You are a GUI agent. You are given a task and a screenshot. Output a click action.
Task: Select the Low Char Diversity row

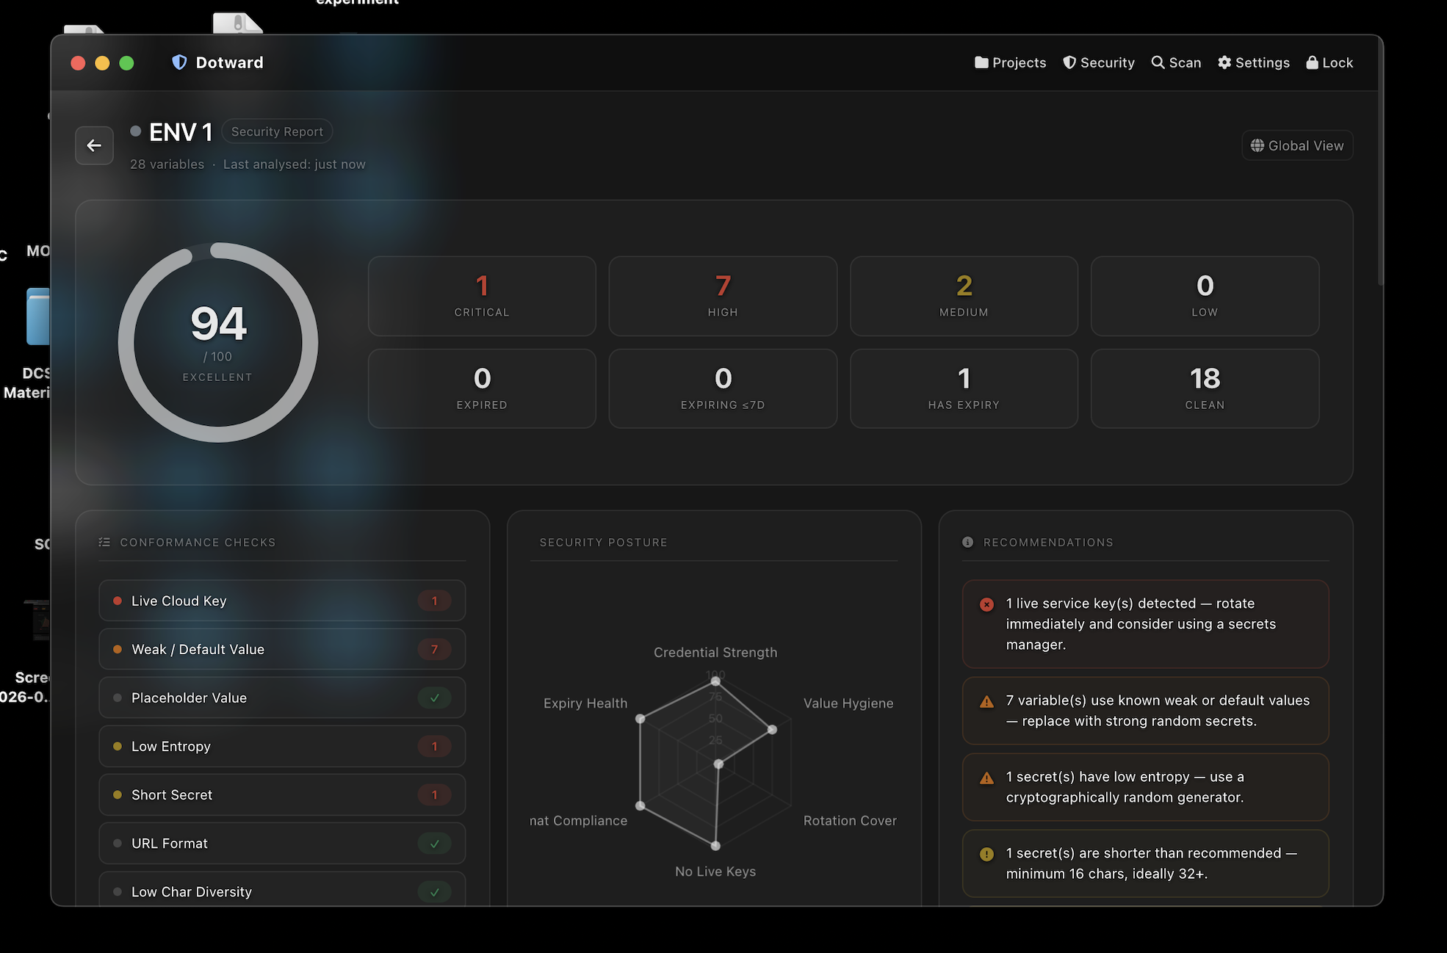[x=282, y=889]
